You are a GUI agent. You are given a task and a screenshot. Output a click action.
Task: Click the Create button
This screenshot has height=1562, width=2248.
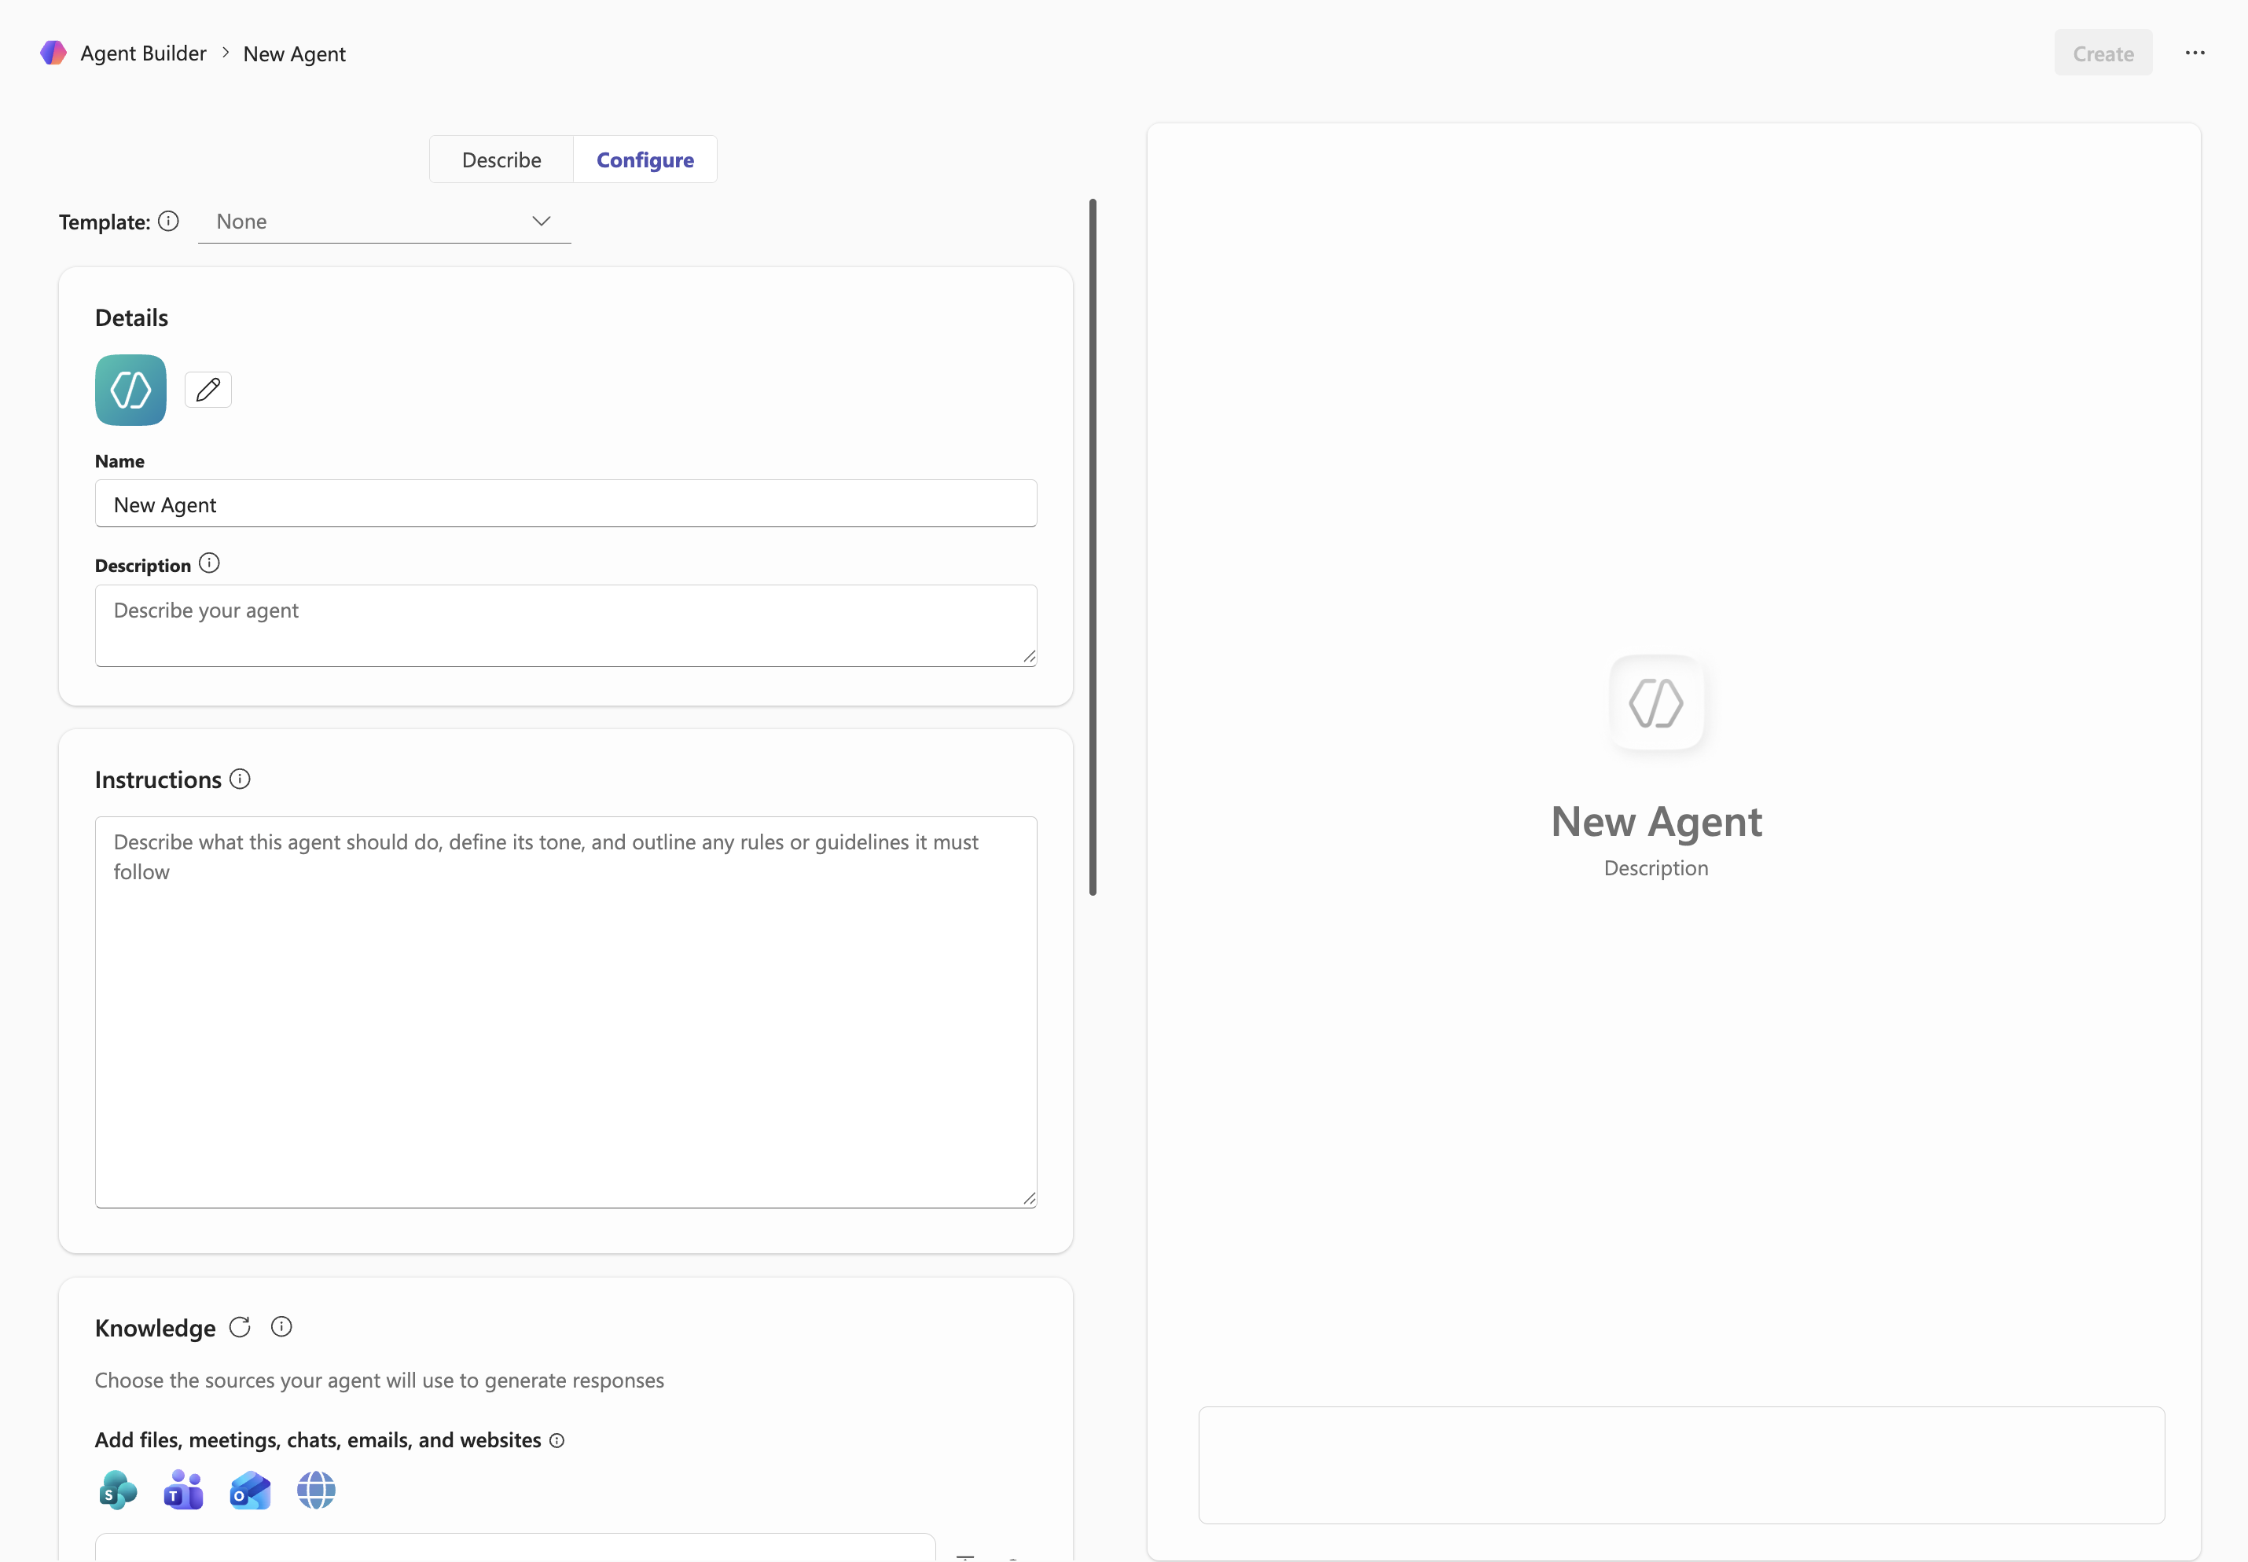pyautogui.click(x=2102, y=53)
